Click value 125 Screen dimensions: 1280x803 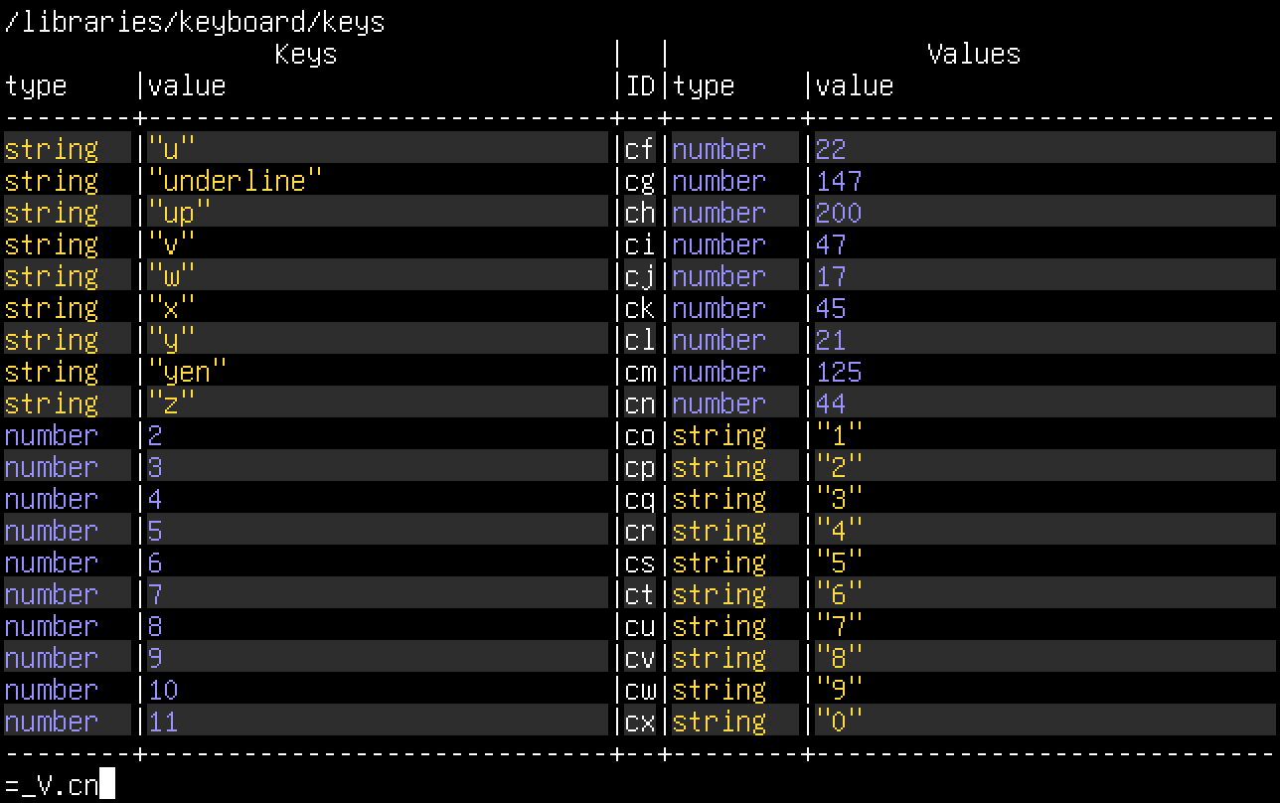(839, 372)
